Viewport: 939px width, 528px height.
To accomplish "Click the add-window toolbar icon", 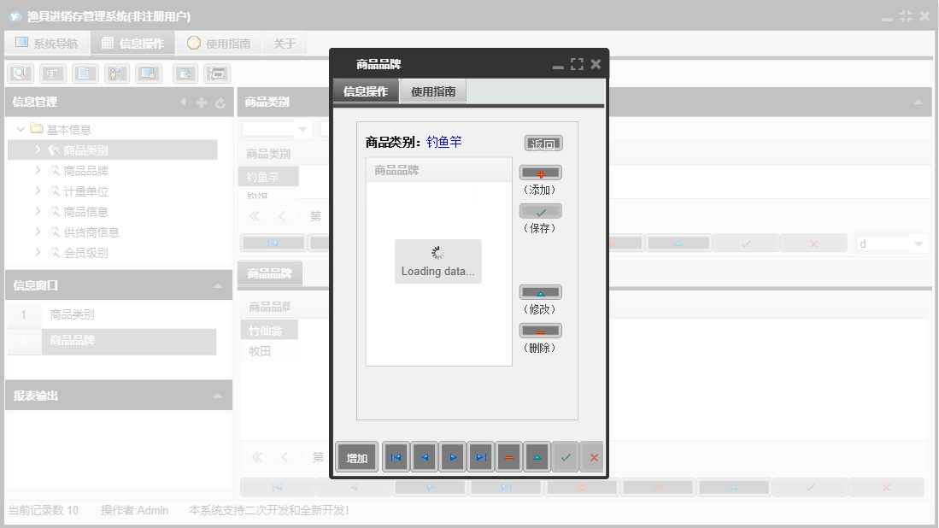I will click(185, 73).
